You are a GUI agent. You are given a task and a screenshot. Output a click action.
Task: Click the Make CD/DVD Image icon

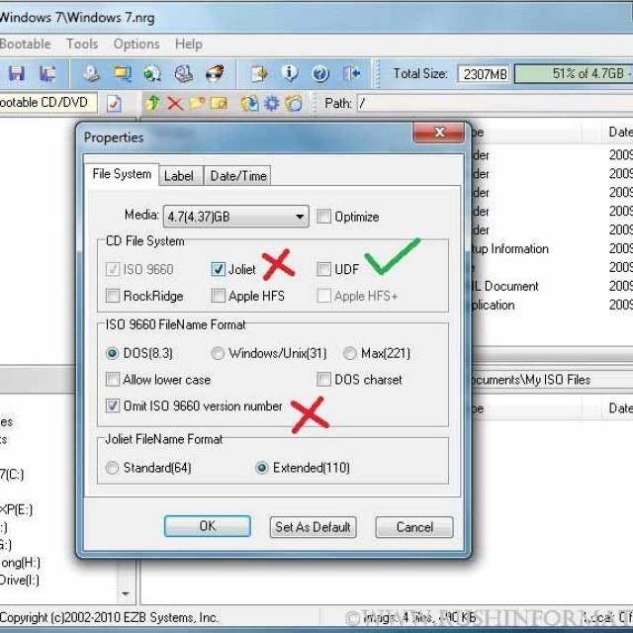92,74
